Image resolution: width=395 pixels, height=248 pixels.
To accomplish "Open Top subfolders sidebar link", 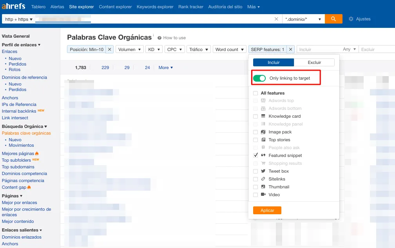I will click(x=16, y=160).
